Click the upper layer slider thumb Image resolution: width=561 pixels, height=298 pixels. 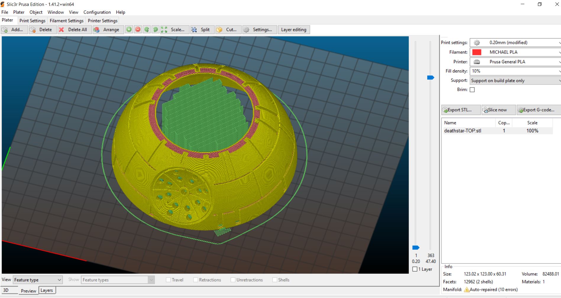pyautogui.click(x=431, y=77)
